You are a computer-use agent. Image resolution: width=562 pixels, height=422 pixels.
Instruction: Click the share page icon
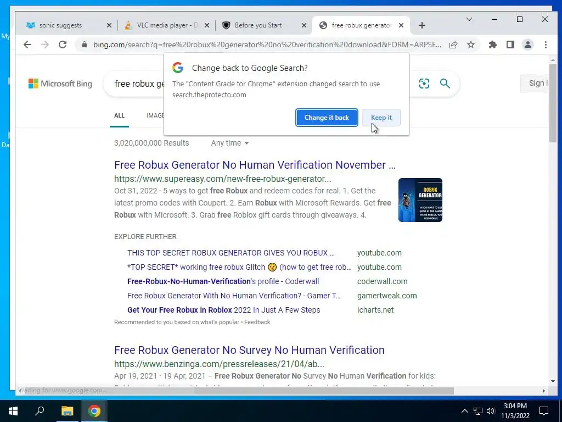453,45
